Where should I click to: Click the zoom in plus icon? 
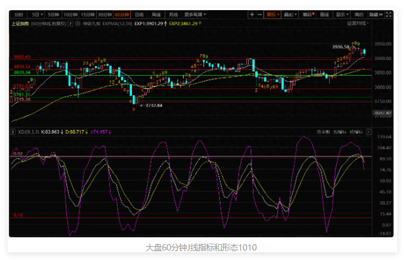(x=252, y=14)
